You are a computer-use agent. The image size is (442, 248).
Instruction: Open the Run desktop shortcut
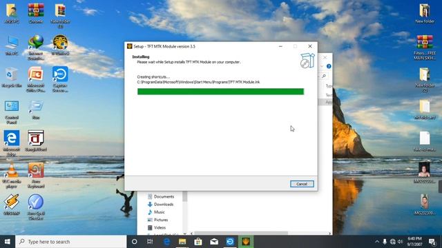[36, 110]
